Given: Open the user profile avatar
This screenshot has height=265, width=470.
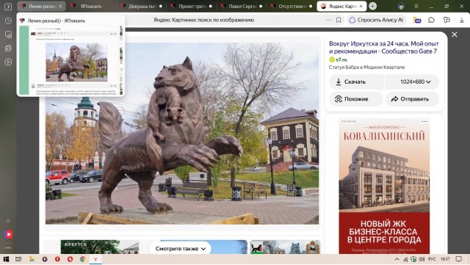Looking at the screenshot, I should 401,6.
